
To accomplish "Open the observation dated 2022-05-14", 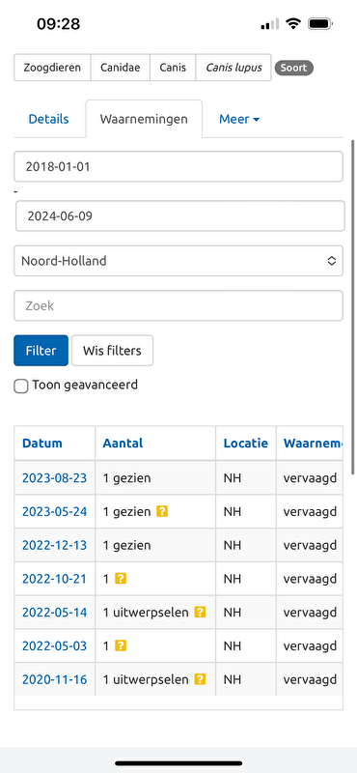I will [x=55, y=612].
